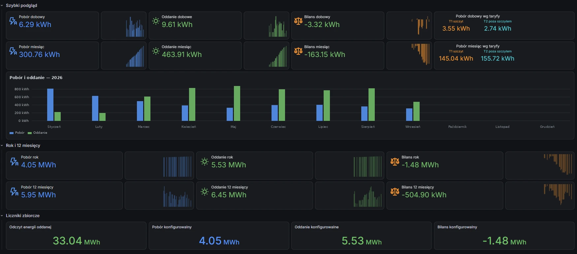Click the blue Pobór legend color swatch
This screenshot has width=577, height=254.
click(12, 133)
